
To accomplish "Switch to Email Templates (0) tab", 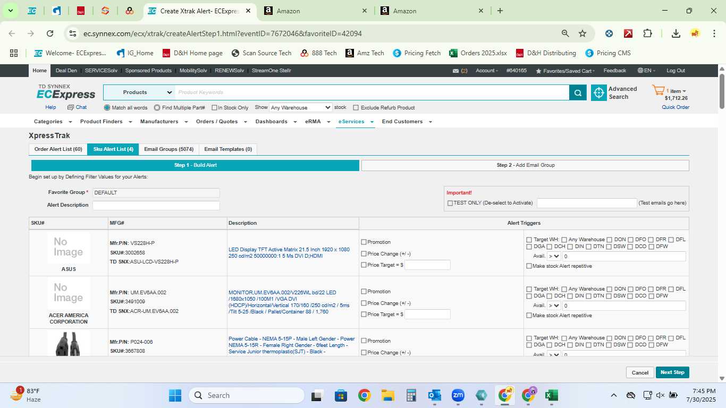I will pyautogui.click(x=228, y=149).
